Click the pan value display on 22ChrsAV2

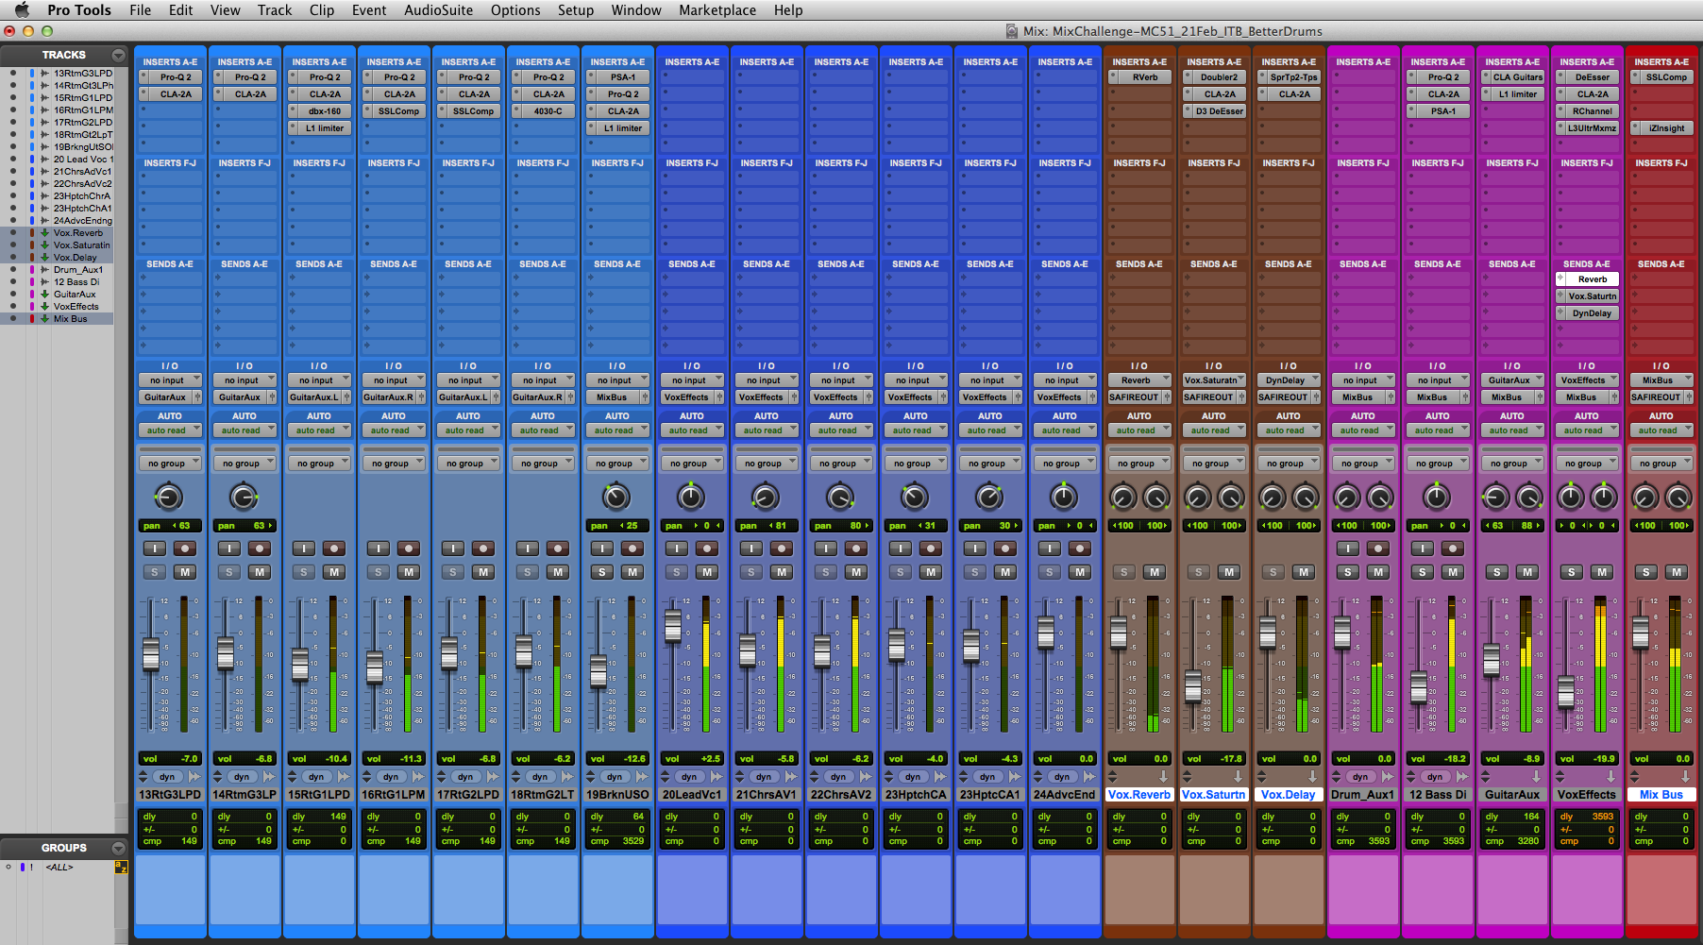pos(841,526)
